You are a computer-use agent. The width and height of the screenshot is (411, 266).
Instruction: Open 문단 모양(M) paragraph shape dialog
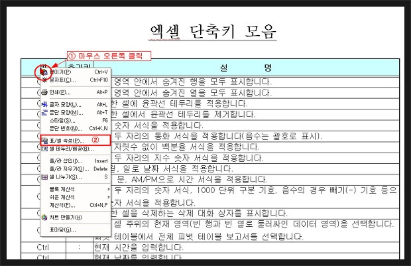76,113
